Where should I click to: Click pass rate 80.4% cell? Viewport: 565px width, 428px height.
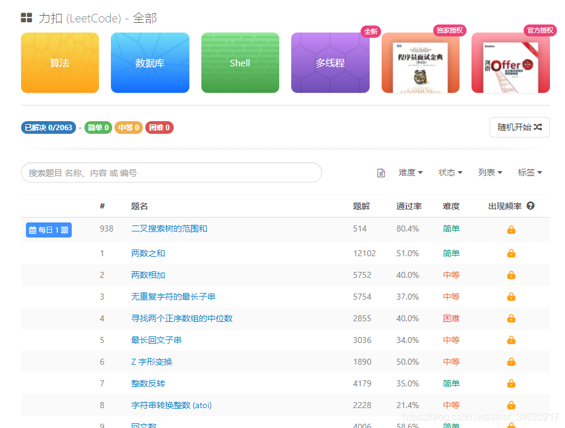pyautogui.click(x=408, y=229)
